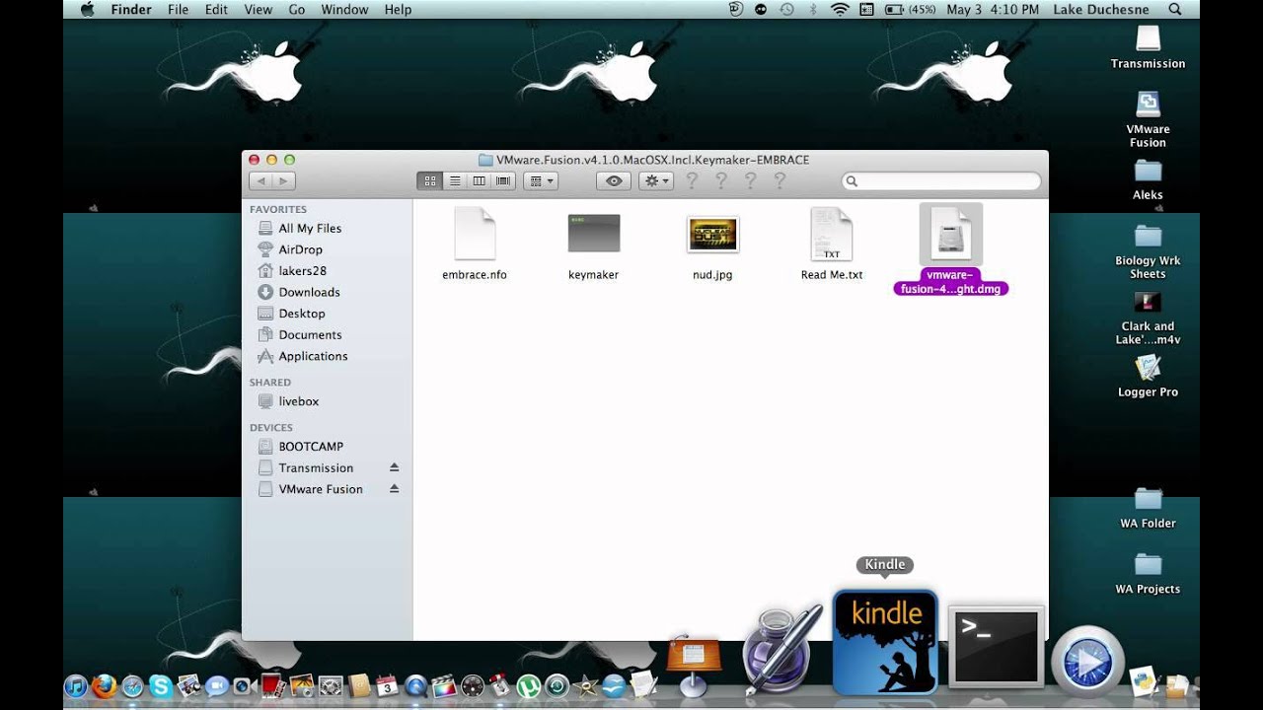The height and width of the screenshot is (710, 1263).
Task: Select Transmission drive on desktop
Action: pyautogui.click(x=1148, y=47)
